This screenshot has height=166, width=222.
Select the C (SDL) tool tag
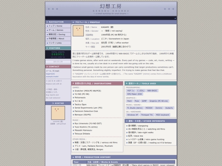click(x=141, y=91)
